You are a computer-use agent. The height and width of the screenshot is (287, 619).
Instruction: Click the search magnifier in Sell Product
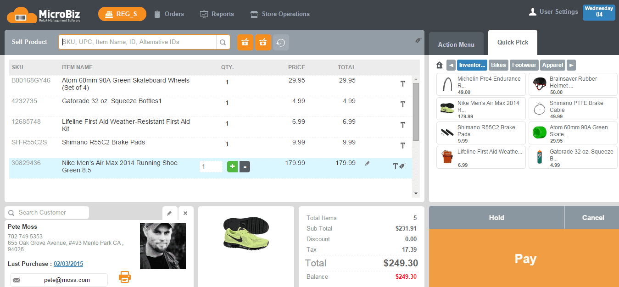tap(223, 42)
